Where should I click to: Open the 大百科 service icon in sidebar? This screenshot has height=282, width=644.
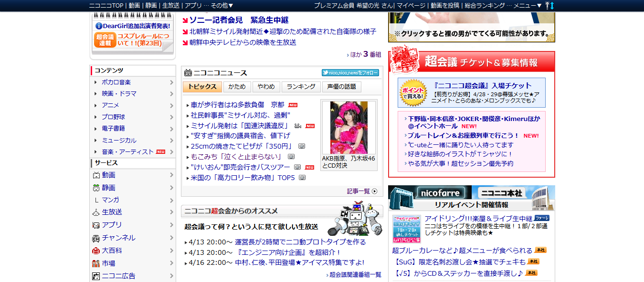coord(96,251)
